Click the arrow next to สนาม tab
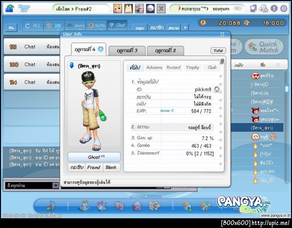The width and height of the screenshot is (292, 228). pyautogui.click(x=185, y=28)
